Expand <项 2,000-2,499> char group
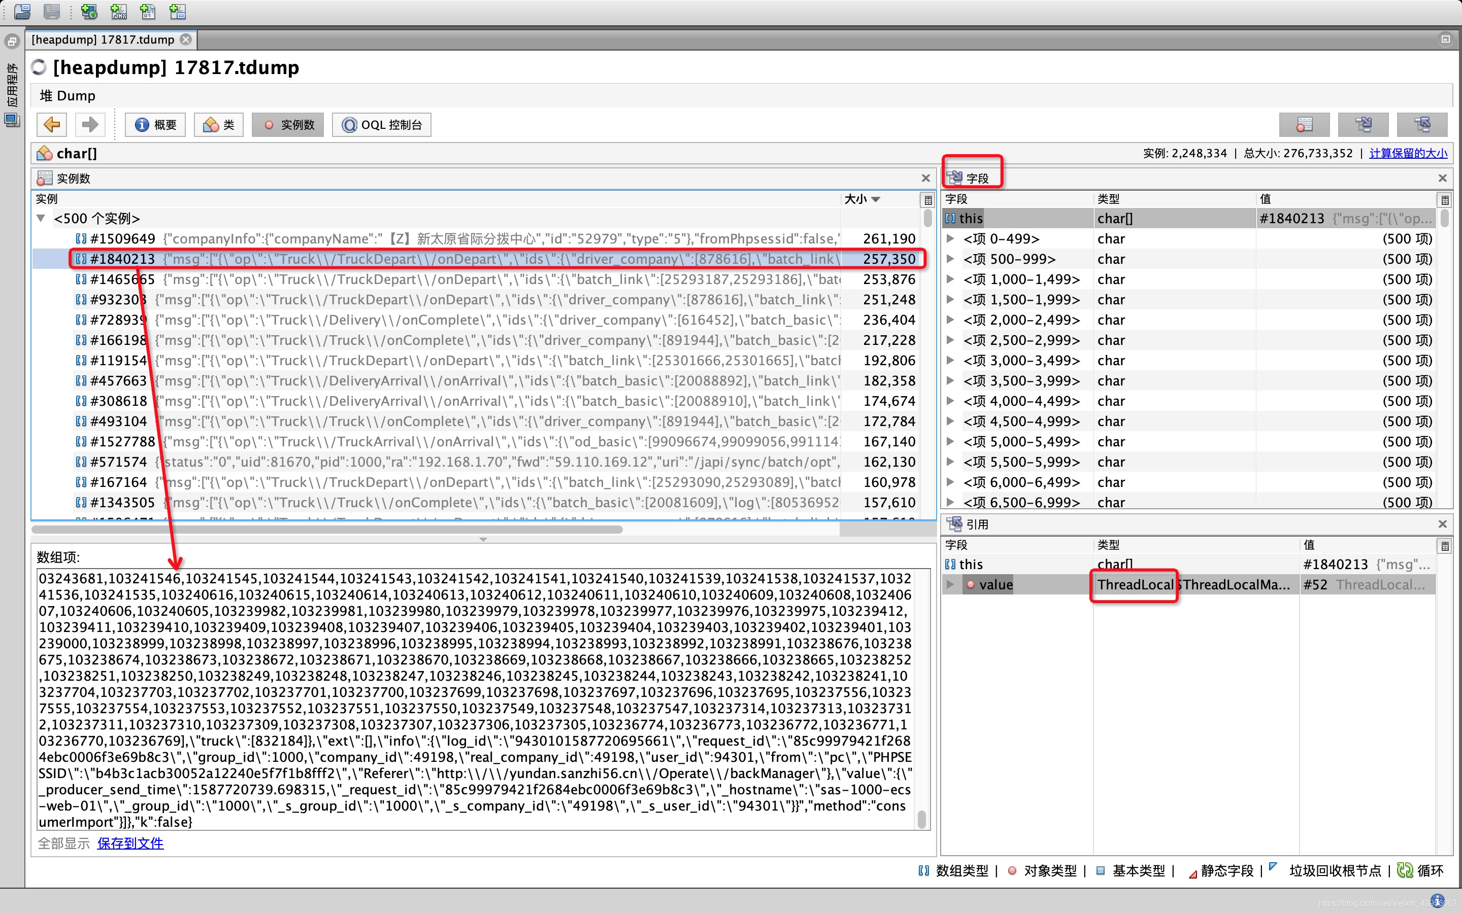1462x913 pixels. point(950,320)
